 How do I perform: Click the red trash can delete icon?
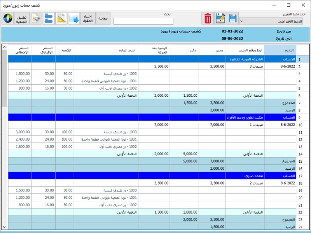[x=208, y=18]
